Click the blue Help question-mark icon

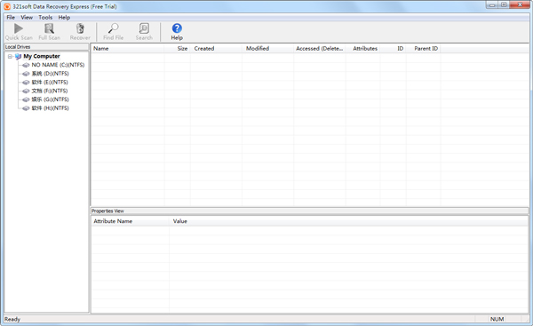tap(177, 28)
